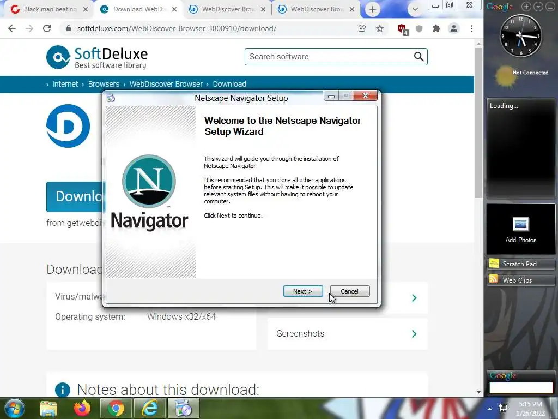The height and width of the screenshot is (419, 558).
Task: Click the sidebar Google search box
Action: [520, 388]
